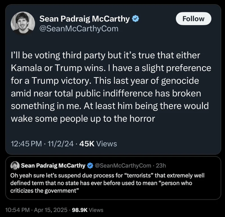Click the verified badge in quoted tweet

[x=90, y=166]
